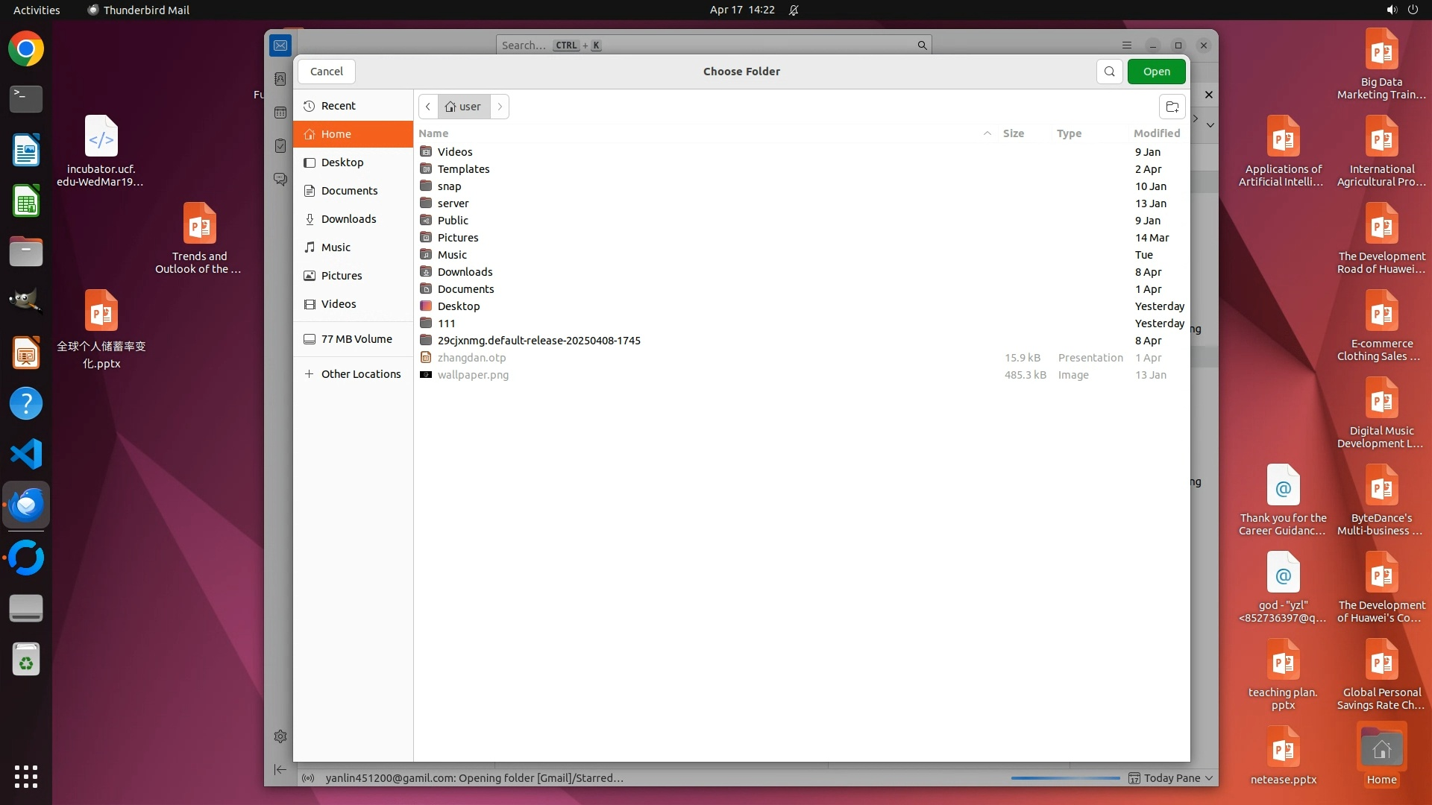Open Thunderbird settings gear icon
Image resolution: width=1432 pixels, height=805 pixels.
point(280,736)
